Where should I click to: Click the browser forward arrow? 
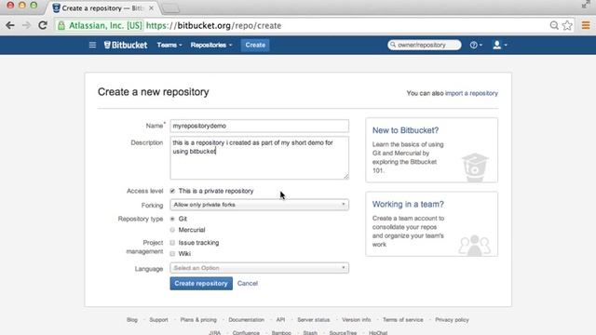pos(26,25)
